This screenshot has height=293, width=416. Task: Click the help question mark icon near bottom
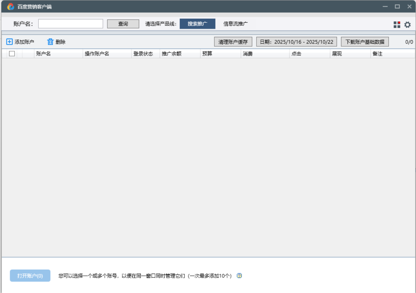(239, 276)
